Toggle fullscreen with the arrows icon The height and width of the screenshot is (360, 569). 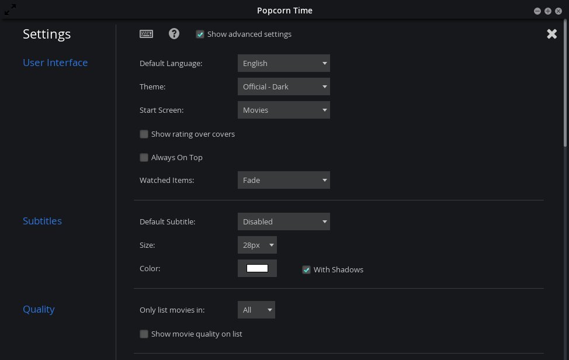coord(10,10)
